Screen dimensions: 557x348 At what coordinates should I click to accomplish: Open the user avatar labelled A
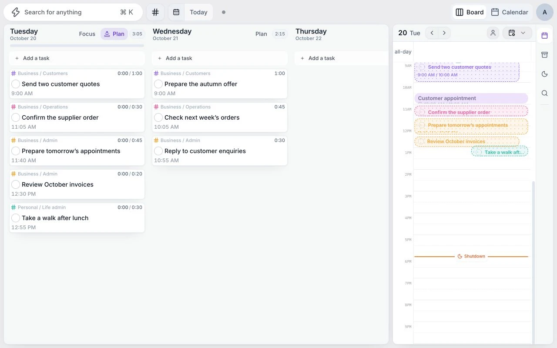click(x=545, y=12)
